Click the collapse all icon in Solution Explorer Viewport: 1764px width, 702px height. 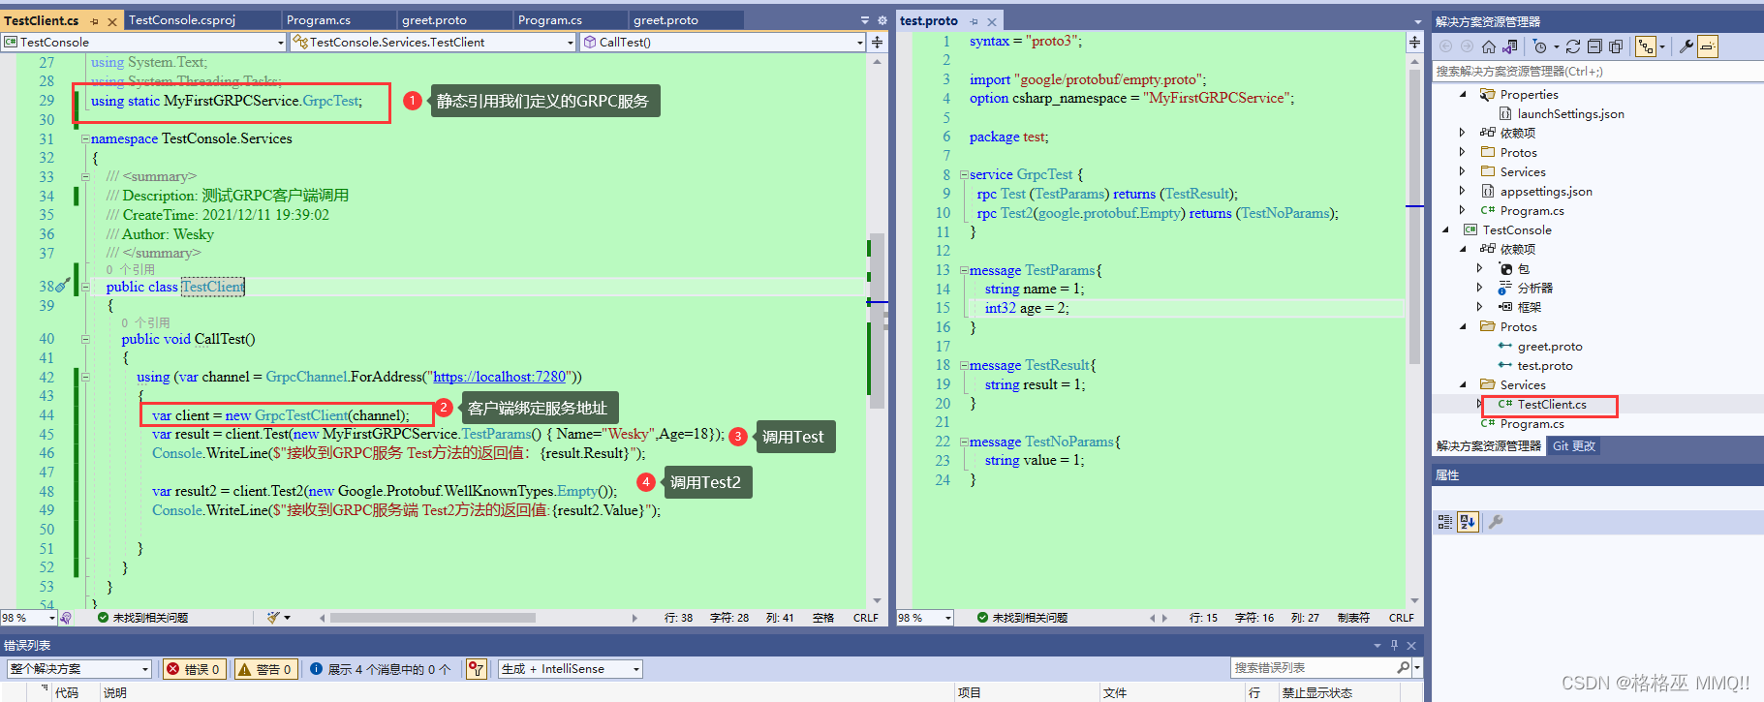[1594, 46]
